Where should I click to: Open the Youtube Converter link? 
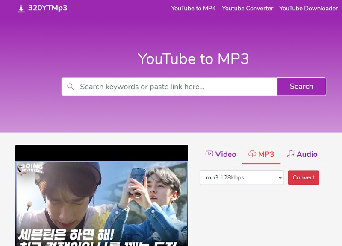[x=248, y=8]
